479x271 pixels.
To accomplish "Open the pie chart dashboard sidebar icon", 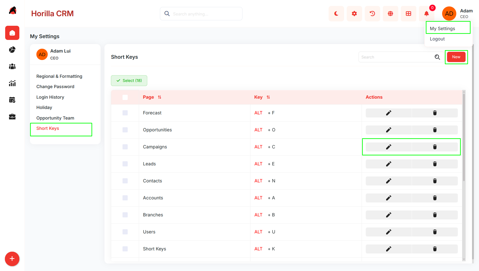I will 12,50.
